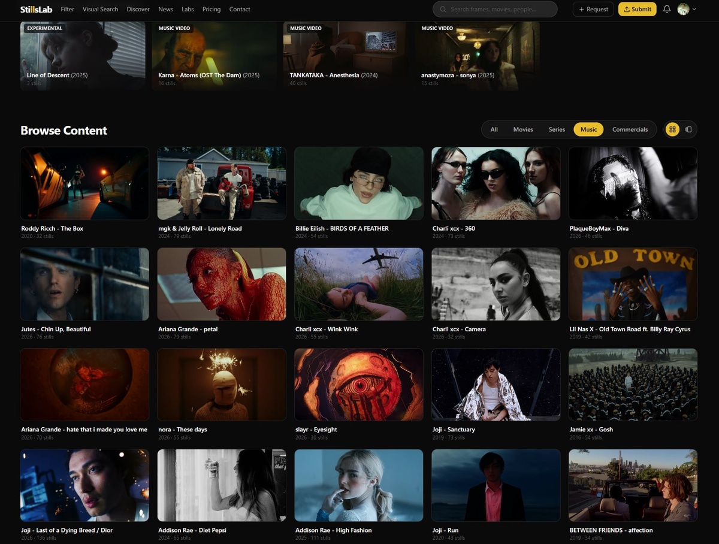
Task: Open Addison Rae High Fashion thumbnail
Action: (x=359, y=485)
